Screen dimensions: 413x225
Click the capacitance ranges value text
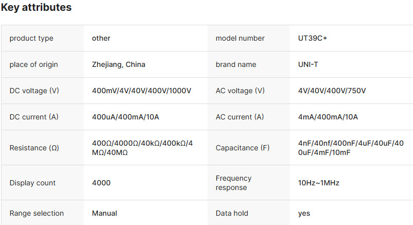click(350, 148)
